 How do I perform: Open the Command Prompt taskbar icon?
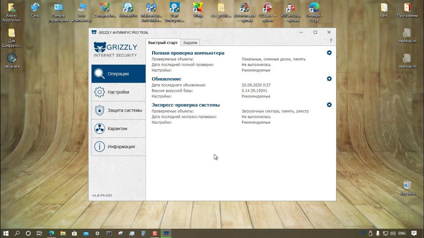point(109,233)
